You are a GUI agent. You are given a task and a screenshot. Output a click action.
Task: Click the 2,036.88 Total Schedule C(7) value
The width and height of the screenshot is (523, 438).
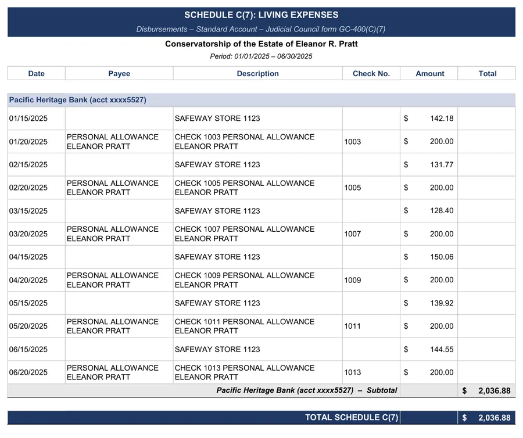coord(494,418)
